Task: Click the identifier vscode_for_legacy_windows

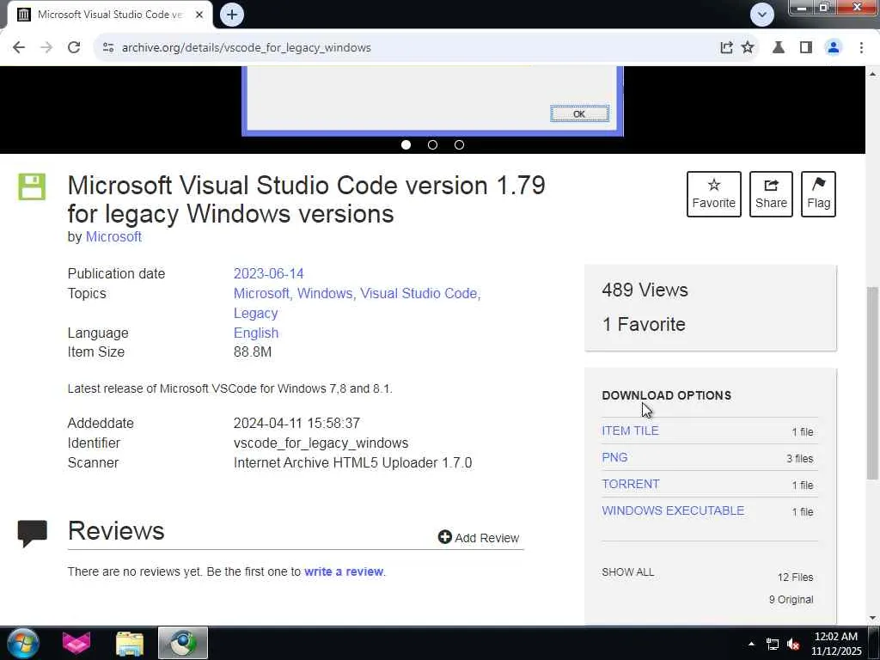Action: [x=321, y=443]
